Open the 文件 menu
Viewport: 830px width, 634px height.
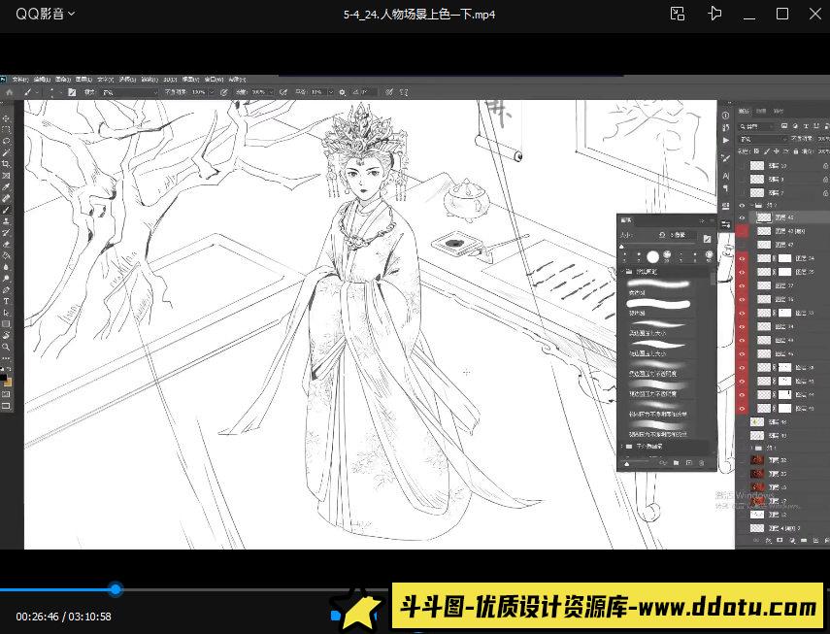19,80
